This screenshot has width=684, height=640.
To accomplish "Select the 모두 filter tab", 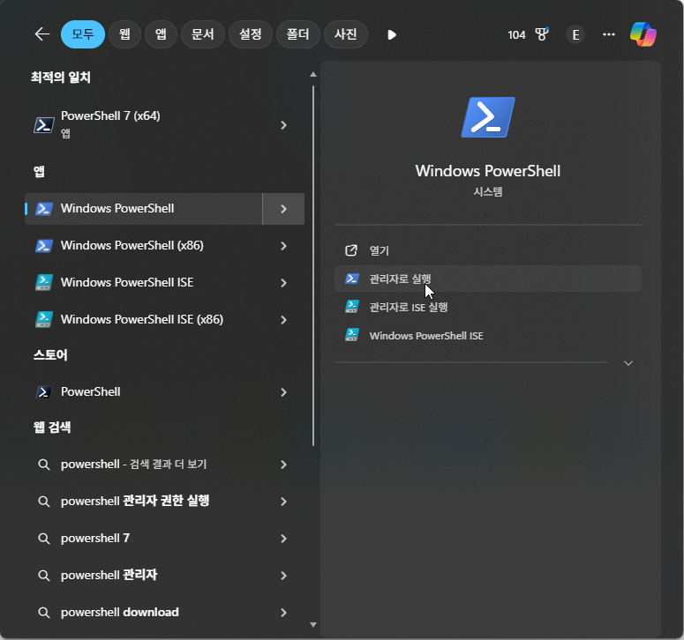I will pos(83,34).
